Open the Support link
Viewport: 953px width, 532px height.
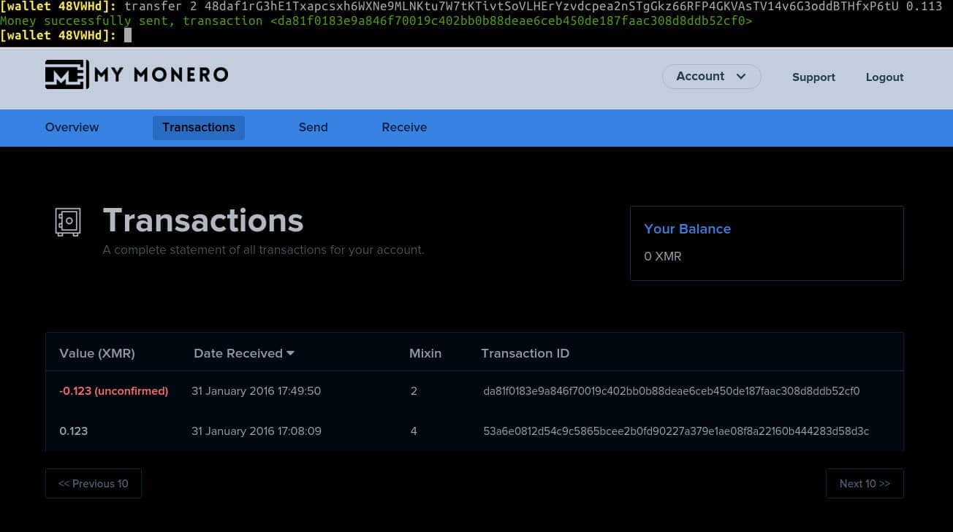click(813, 77)
